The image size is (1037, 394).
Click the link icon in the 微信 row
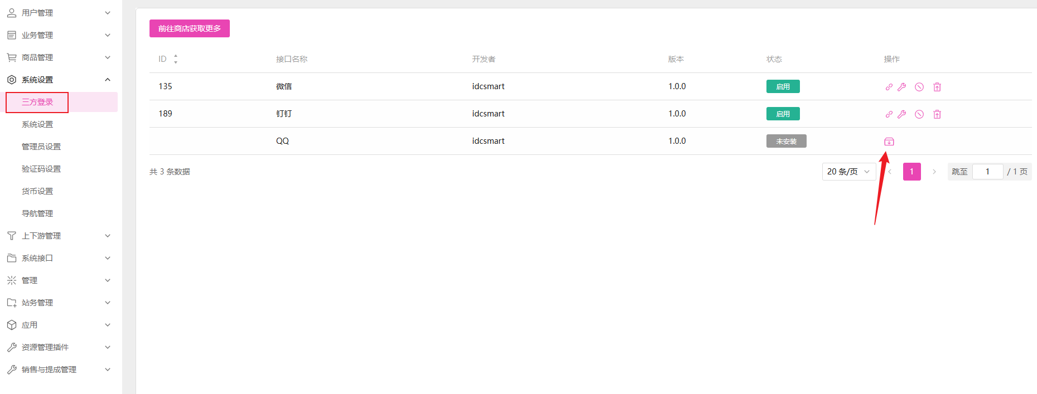click(x=889, y=87)
